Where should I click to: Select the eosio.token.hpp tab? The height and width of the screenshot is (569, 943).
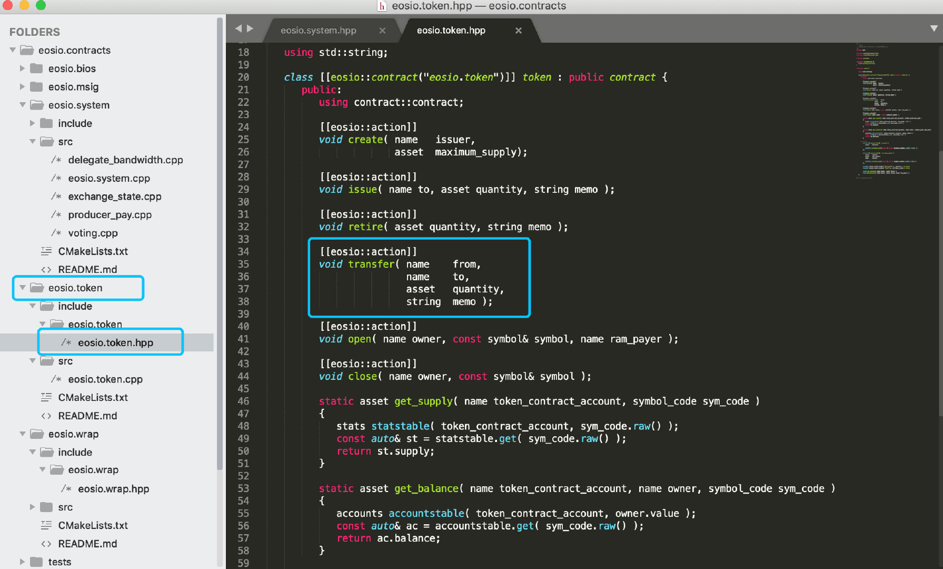tap(451, 31)
